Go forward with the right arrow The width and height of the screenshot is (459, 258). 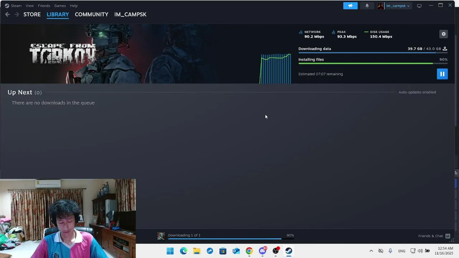[x=17, y=14]
